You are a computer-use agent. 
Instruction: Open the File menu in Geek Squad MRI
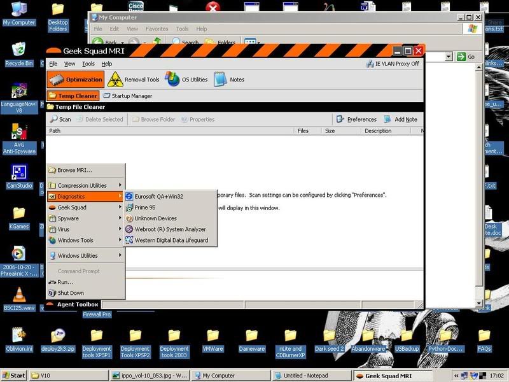53,64
